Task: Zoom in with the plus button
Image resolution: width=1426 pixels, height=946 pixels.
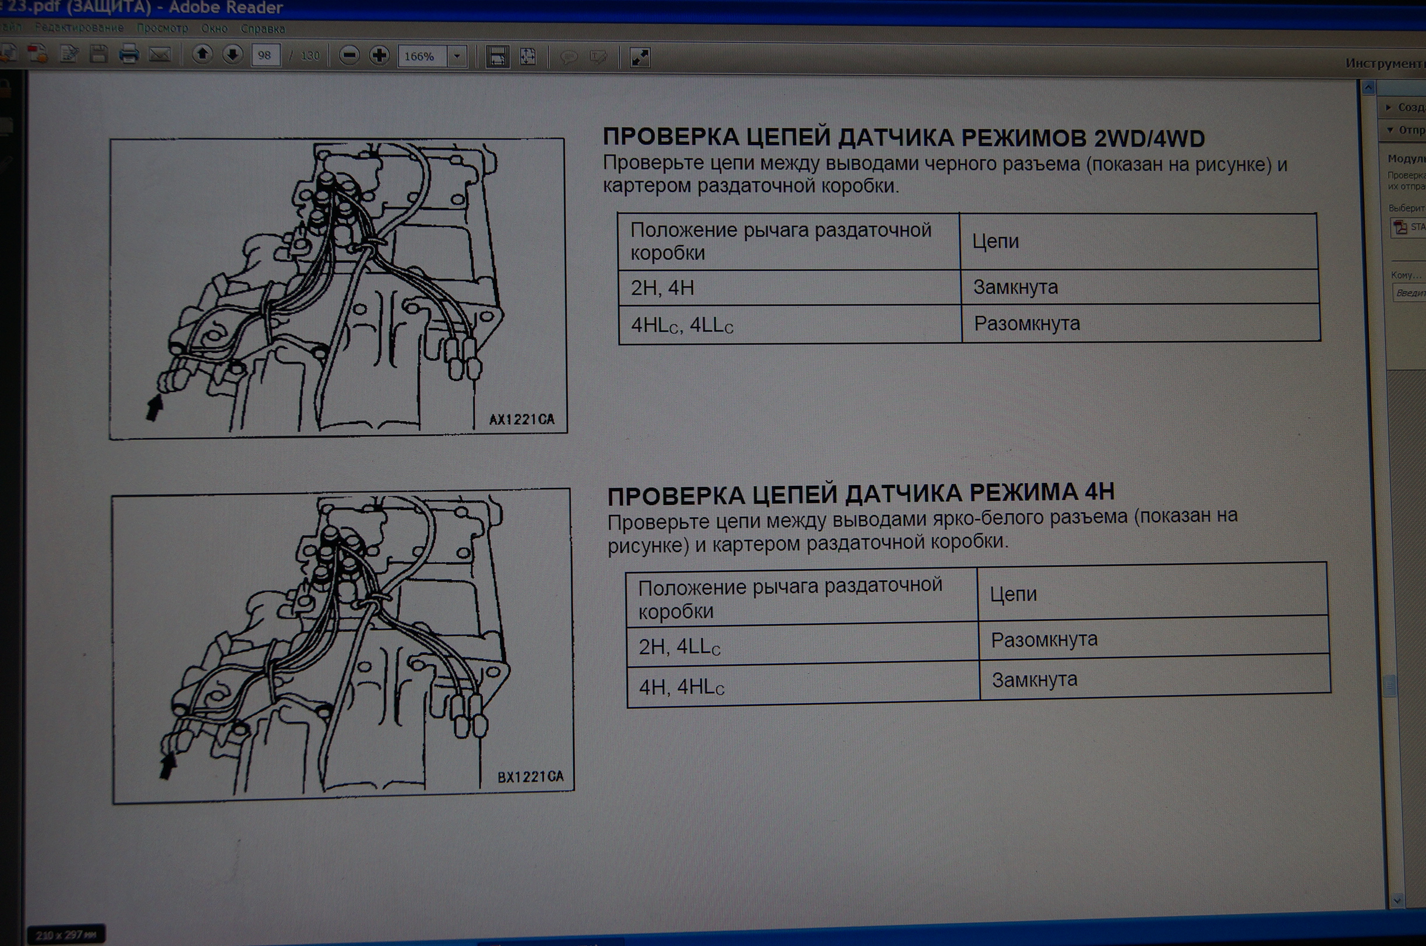Action: 379,56
